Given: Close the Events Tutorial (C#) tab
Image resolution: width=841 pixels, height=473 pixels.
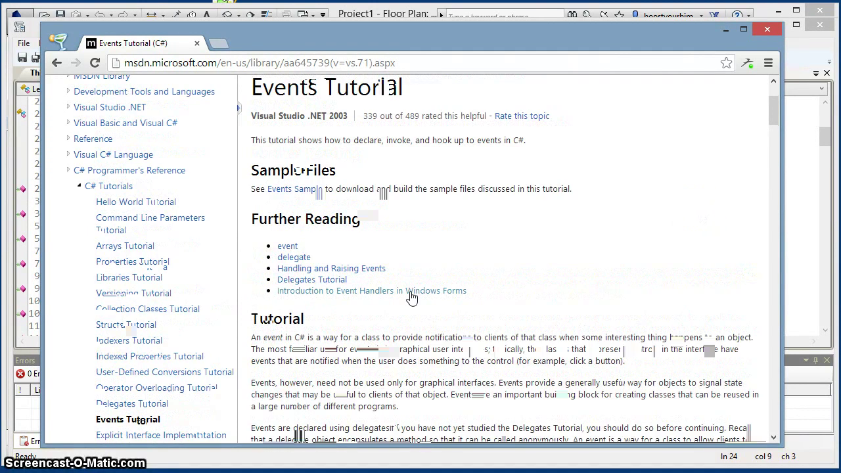Looking at the screenshot, I should pos(196,43).
